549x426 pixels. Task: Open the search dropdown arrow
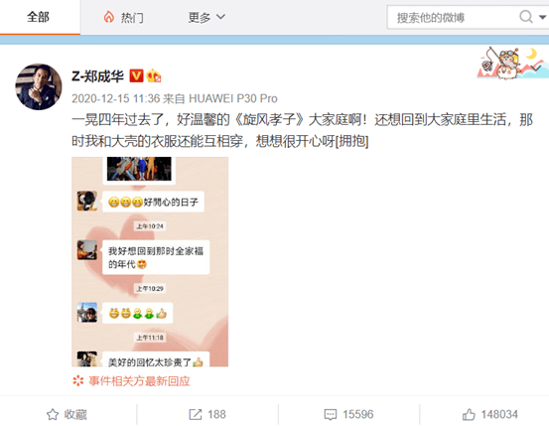(542, 17)
